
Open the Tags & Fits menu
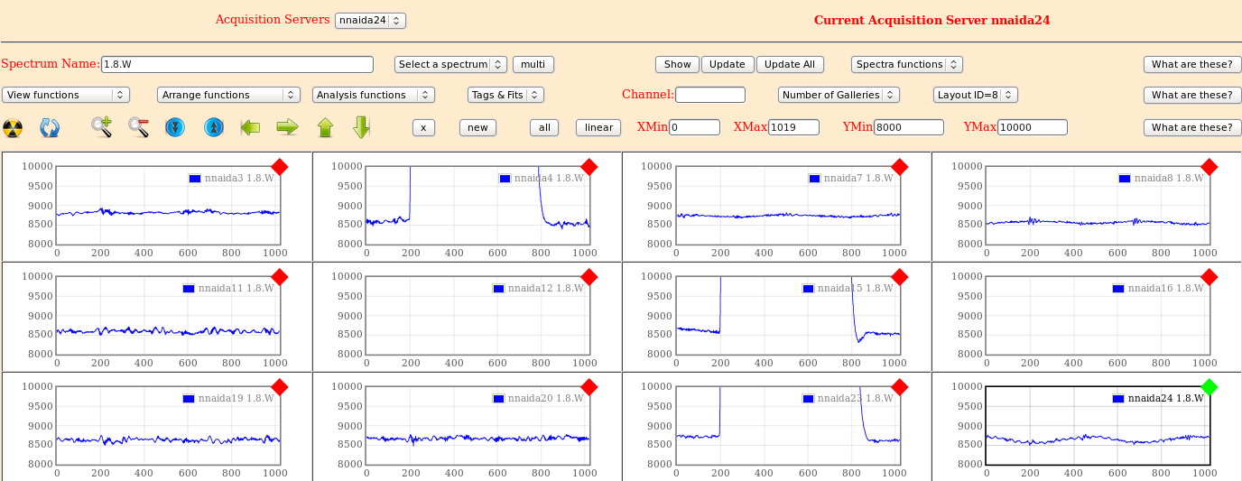point(505,95)
